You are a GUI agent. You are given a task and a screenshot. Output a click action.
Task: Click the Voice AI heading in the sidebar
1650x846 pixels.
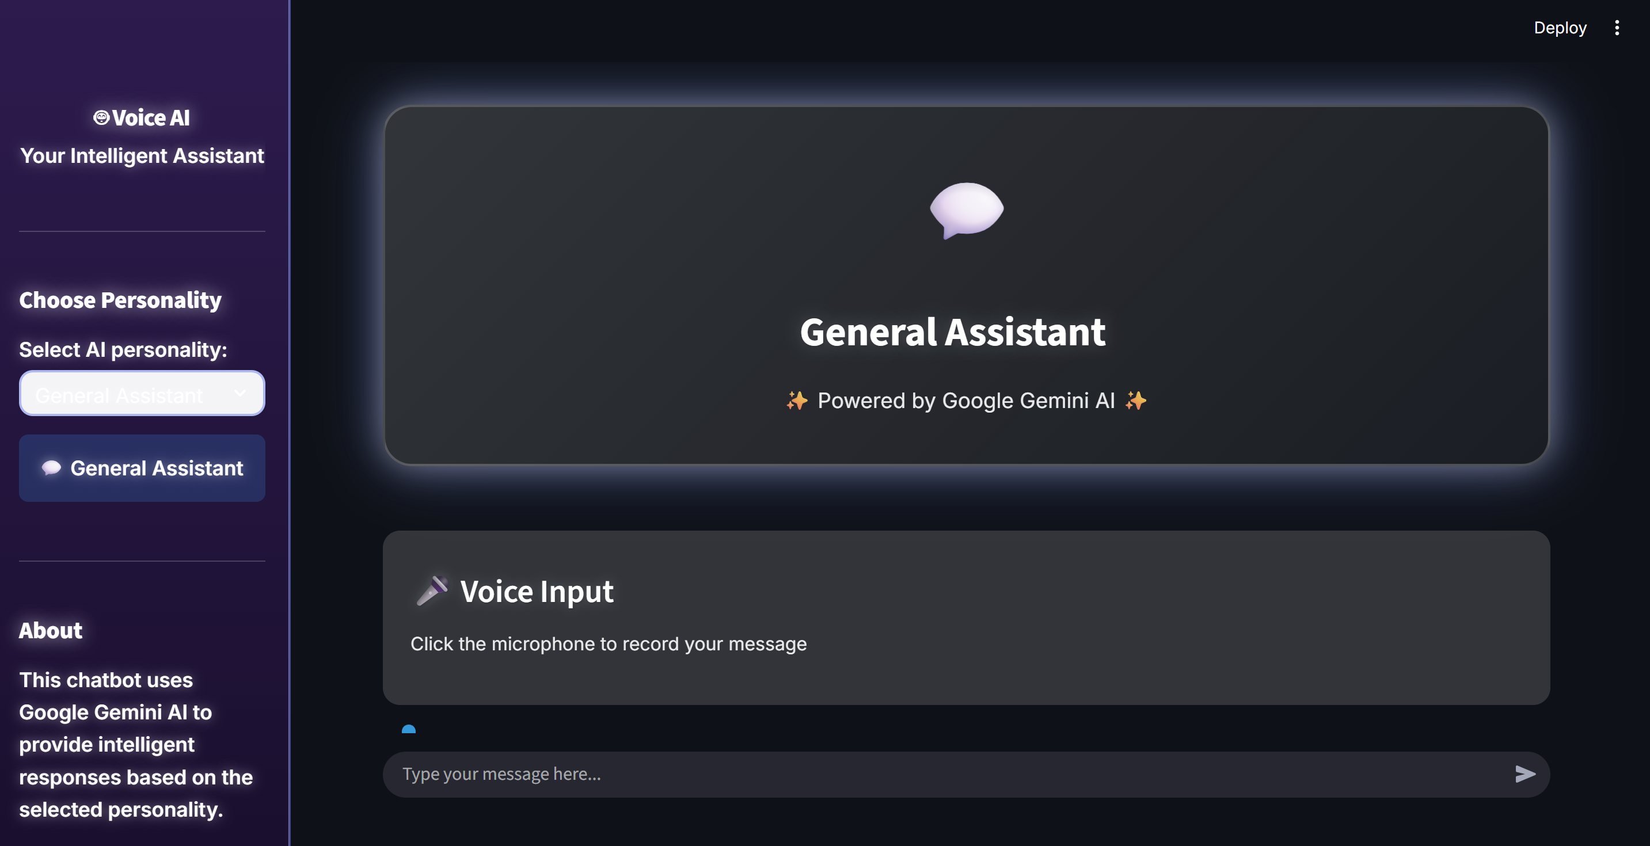click(x=142, y=117)
